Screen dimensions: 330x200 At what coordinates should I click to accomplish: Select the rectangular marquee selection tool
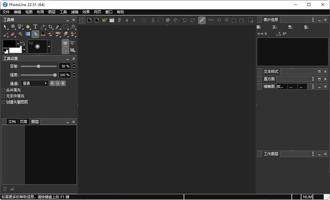(66, 27)
